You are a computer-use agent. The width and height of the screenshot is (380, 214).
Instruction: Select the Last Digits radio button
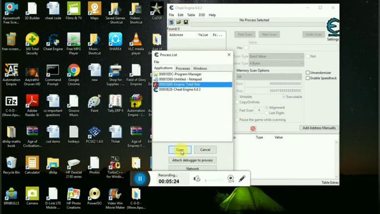click(x=267, y=113)
